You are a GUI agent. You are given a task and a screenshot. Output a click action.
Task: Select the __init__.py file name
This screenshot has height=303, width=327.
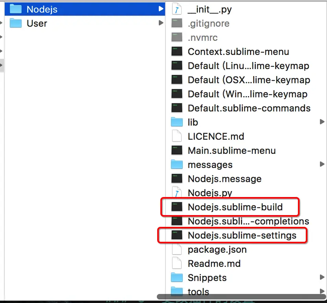209,9
